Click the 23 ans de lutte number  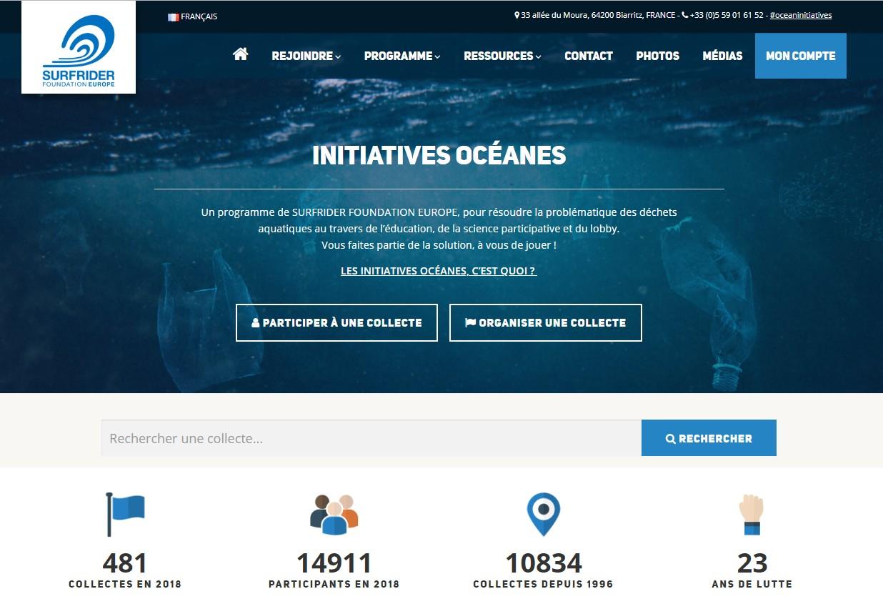click(752, 563)
